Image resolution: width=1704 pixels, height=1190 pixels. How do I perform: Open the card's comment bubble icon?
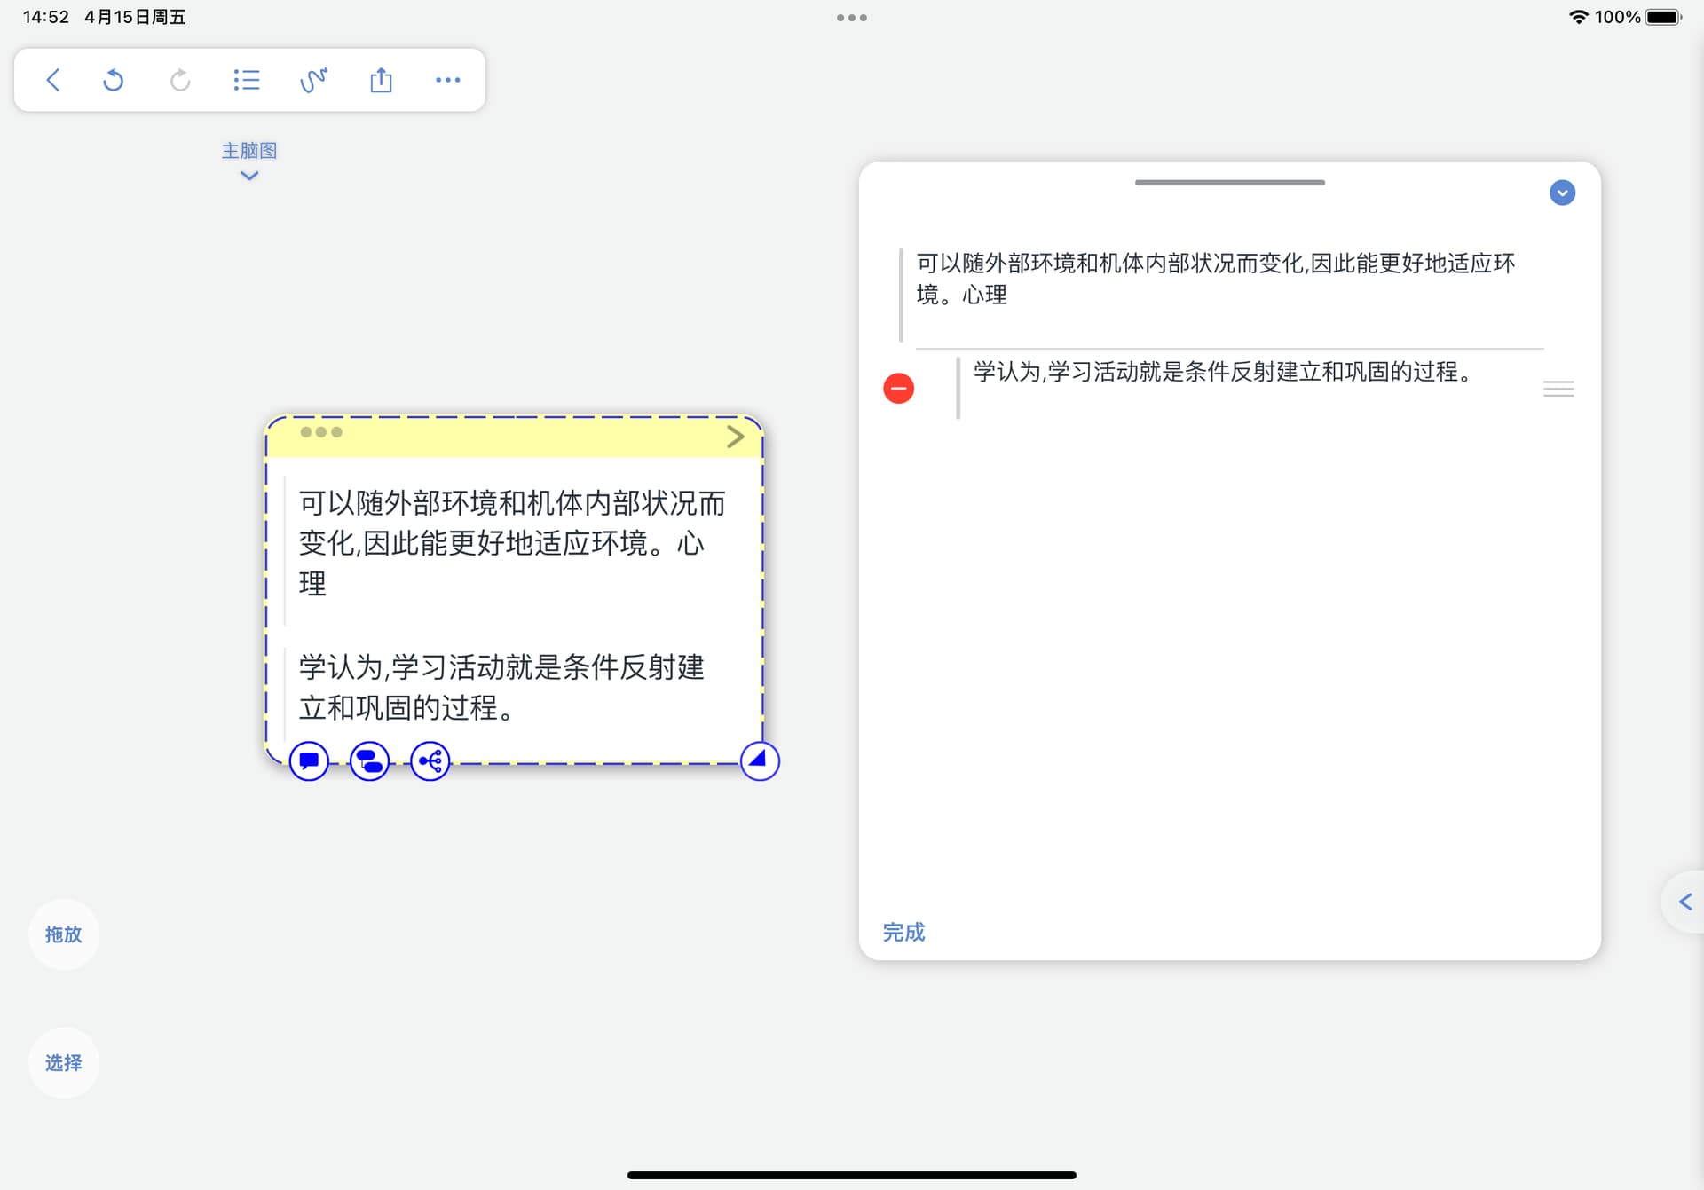point(309,760)
